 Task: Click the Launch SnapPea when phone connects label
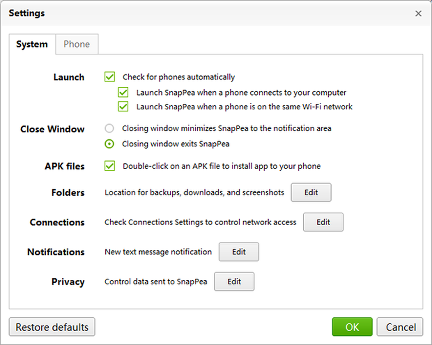241,93
